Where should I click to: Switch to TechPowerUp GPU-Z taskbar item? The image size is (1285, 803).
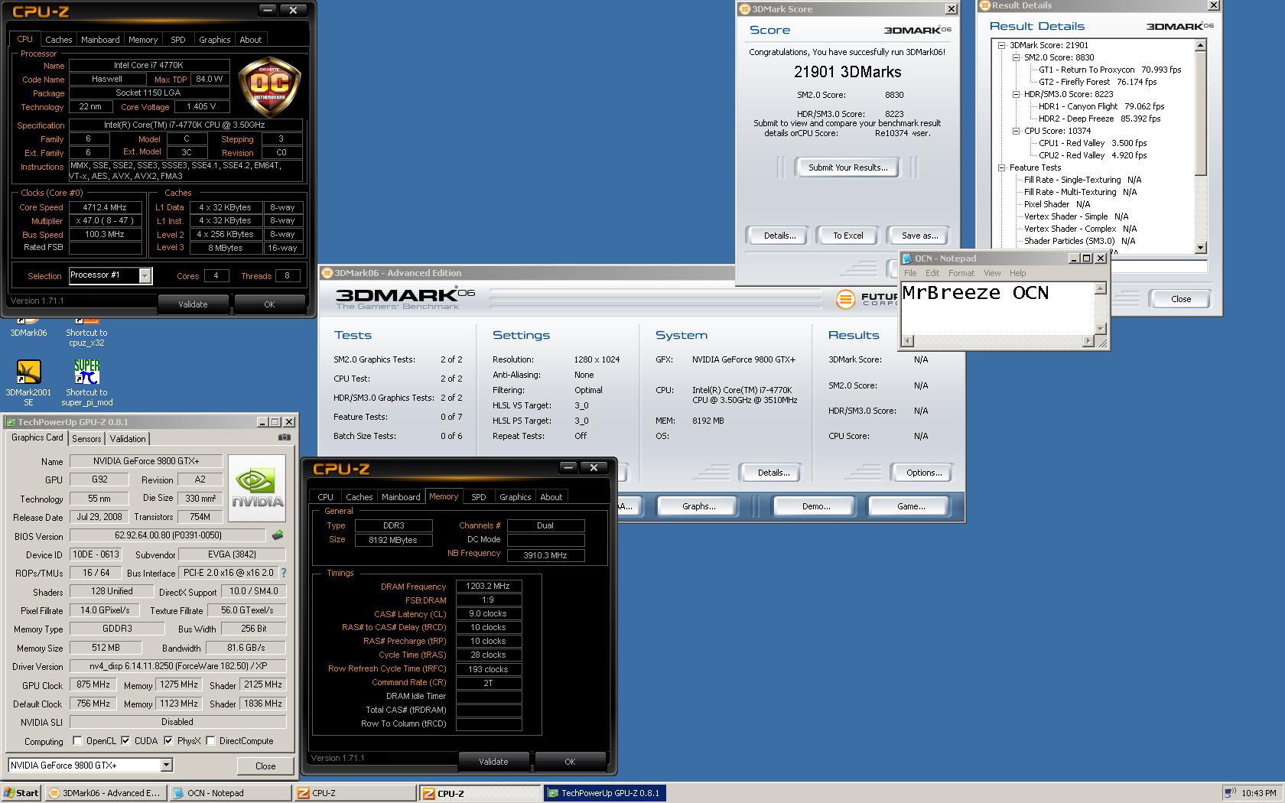tap(605, 793)
